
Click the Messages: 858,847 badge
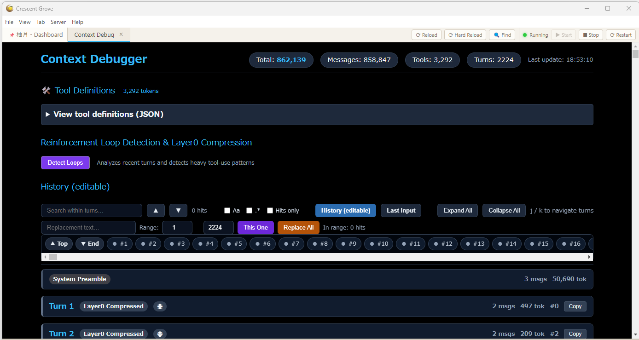pos(359,60)
